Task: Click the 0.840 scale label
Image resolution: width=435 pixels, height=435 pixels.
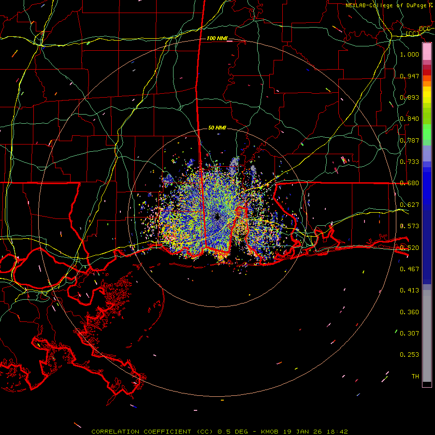Action: pos(409,119)
